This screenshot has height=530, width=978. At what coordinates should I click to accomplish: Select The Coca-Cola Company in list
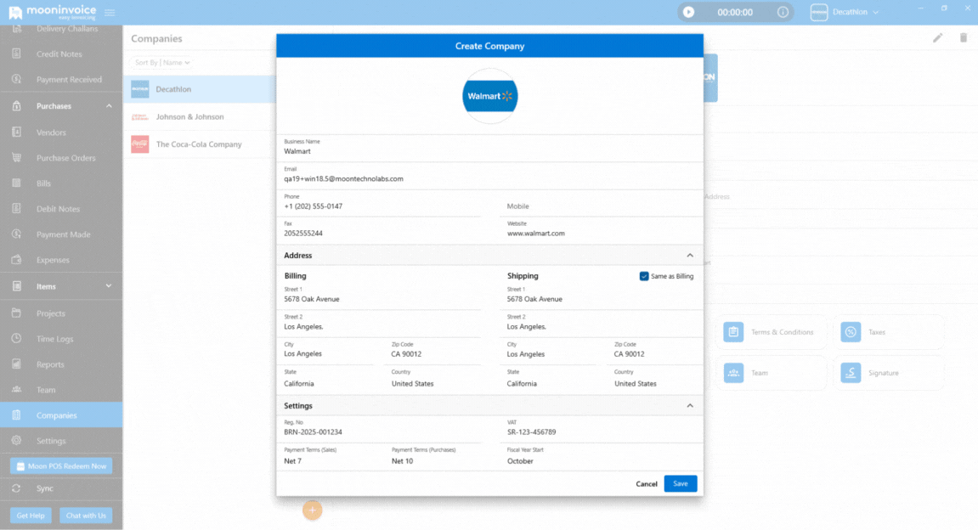point(200,144)
